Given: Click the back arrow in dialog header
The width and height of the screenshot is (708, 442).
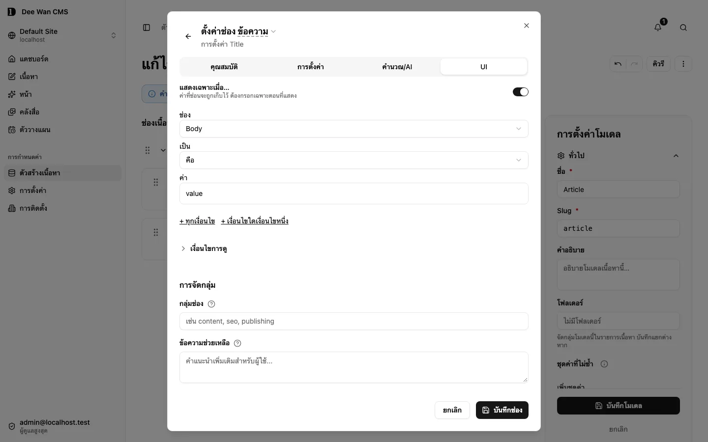Looking at the screenshot, I should tap(188, 36).
